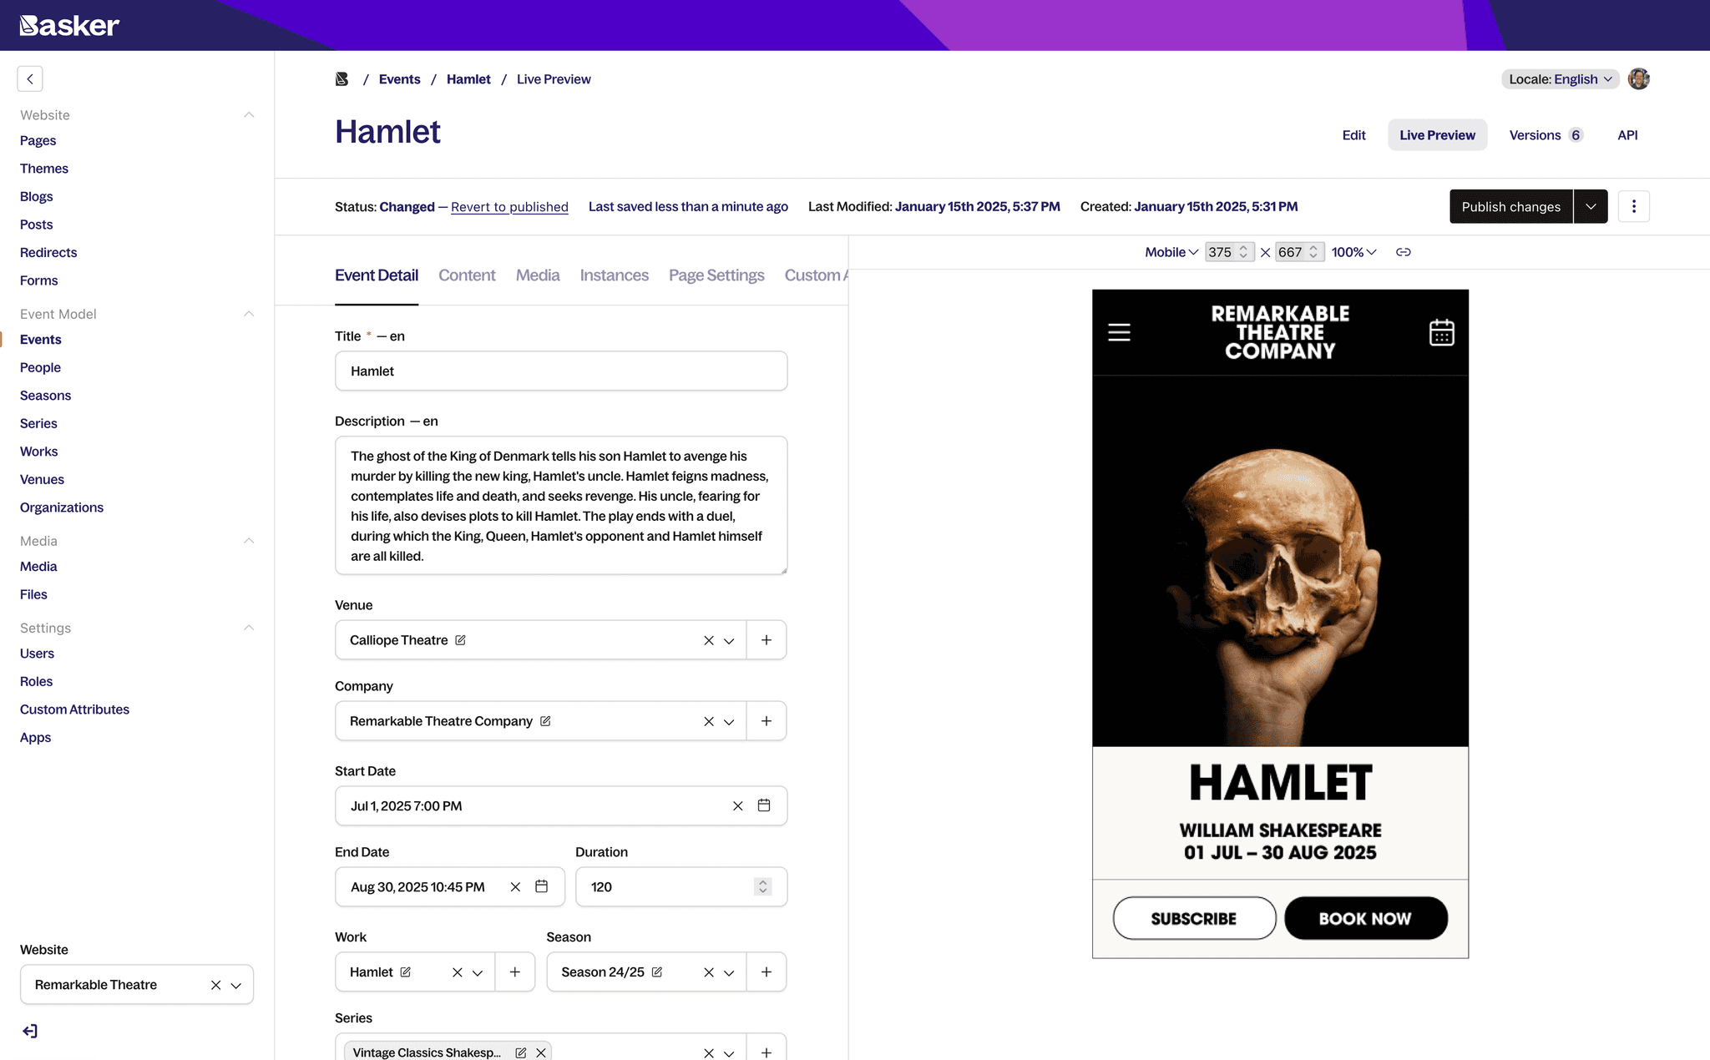The image size is (1710, 1060).
Task: Open the Locale English dropdown
Action: point(1560,79)
